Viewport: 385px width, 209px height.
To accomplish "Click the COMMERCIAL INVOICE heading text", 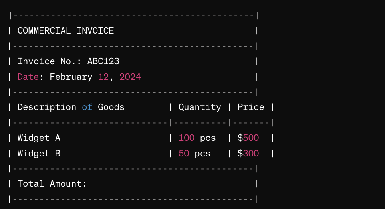I will click(65, 31).
